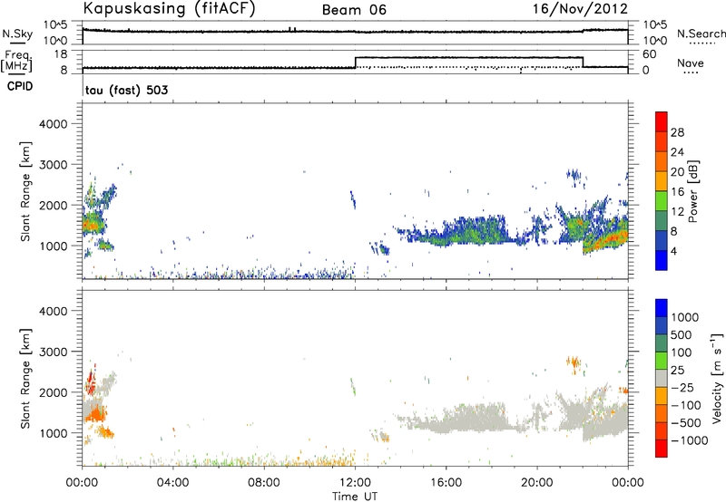Click the "Velocity [m s-1]" colorbar title

[717, 378]
